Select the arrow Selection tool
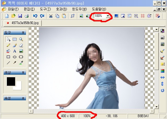167x119 pixels. pyautogui.click(x=8, y=39)
